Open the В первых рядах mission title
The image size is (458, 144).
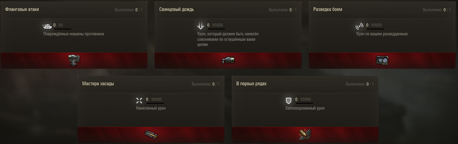click(x=251, y=84)
